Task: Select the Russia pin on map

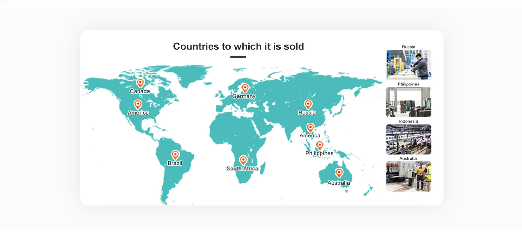Action: click(308, 104)
